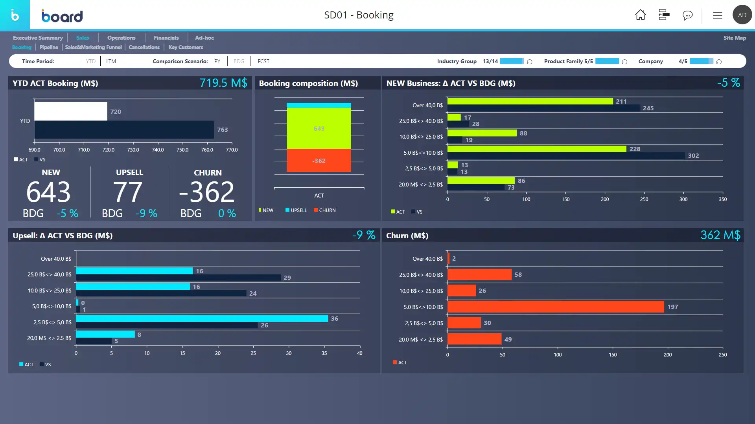This screenshot has height=424, width=755.
Task: Open Product Family 5/5 selector
Action: click(568, 61)
